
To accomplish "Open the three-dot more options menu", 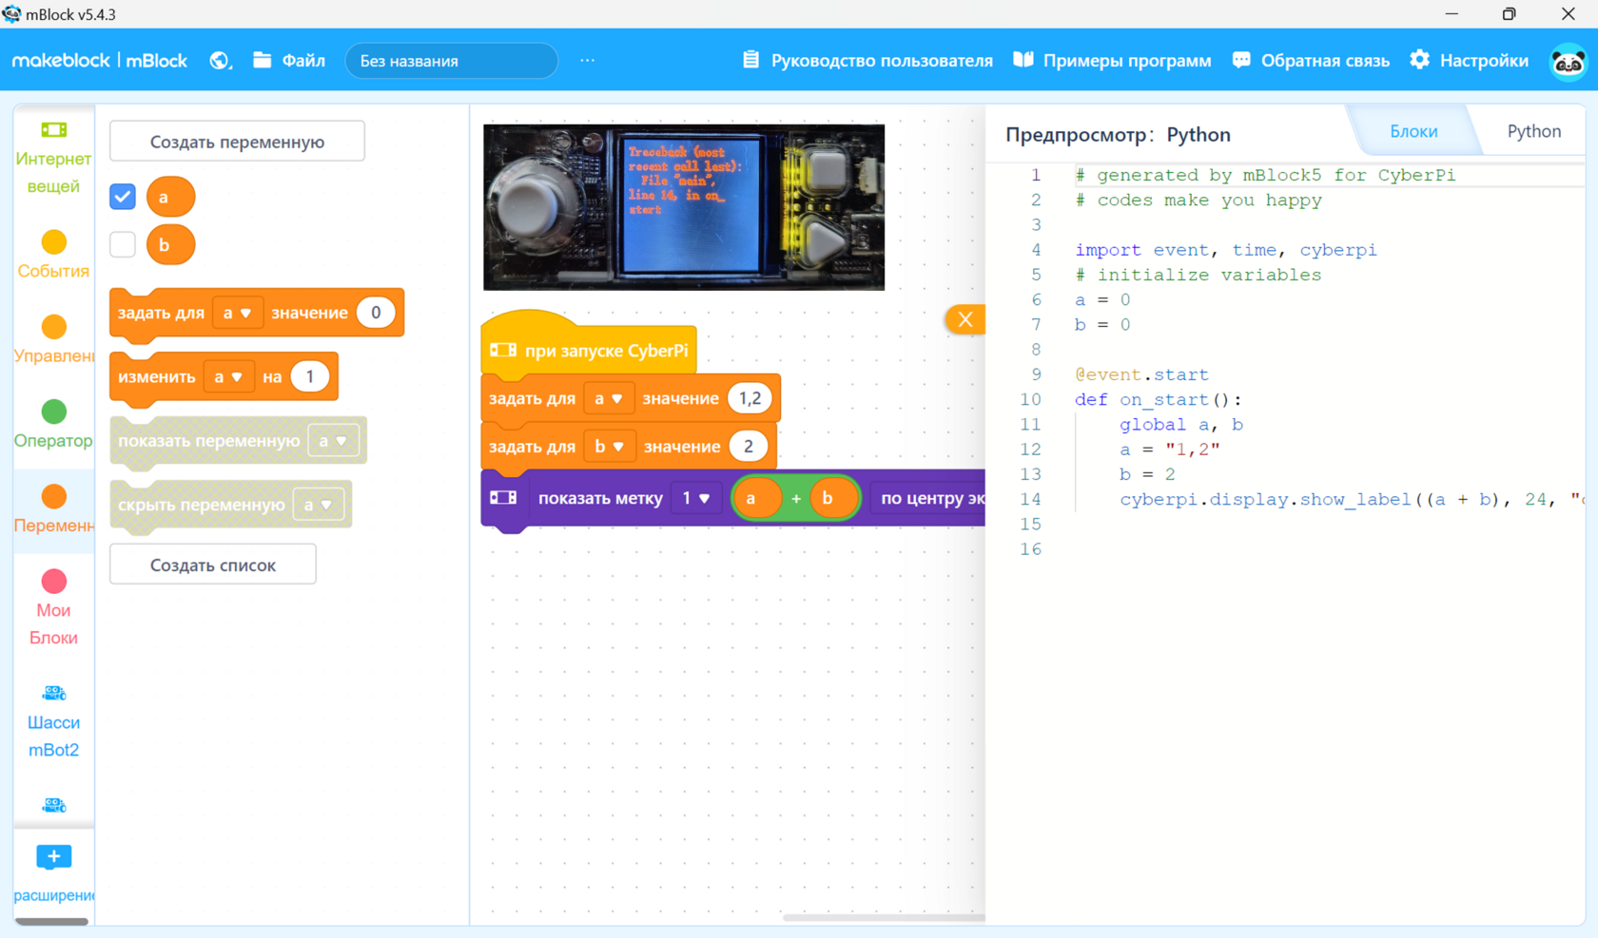I will [588, 60].
